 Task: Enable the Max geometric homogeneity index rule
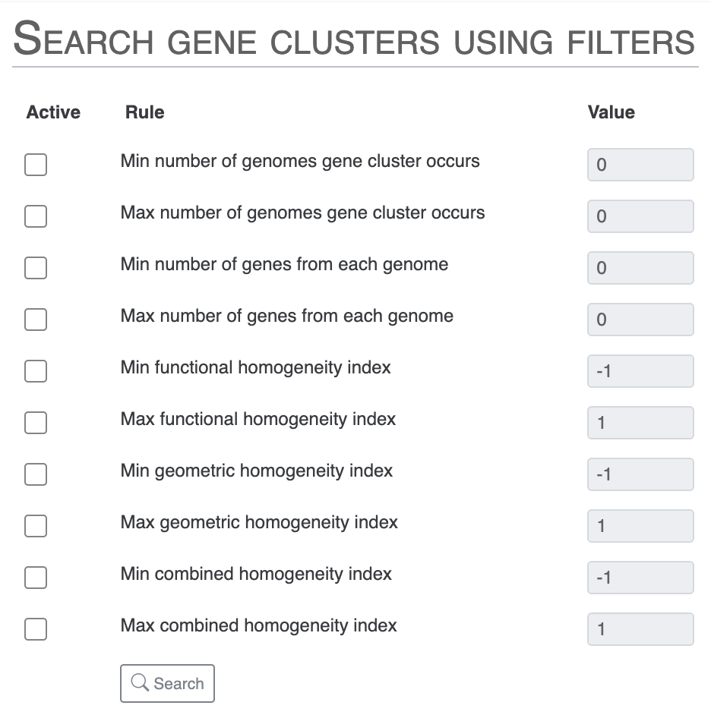[35, 525]
